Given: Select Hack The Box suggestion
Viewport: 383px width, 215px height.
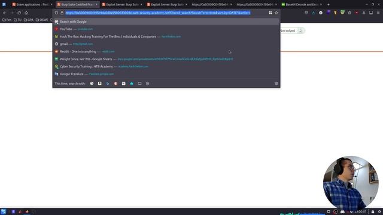Looking at the screenshot, I should pos(166,36).
